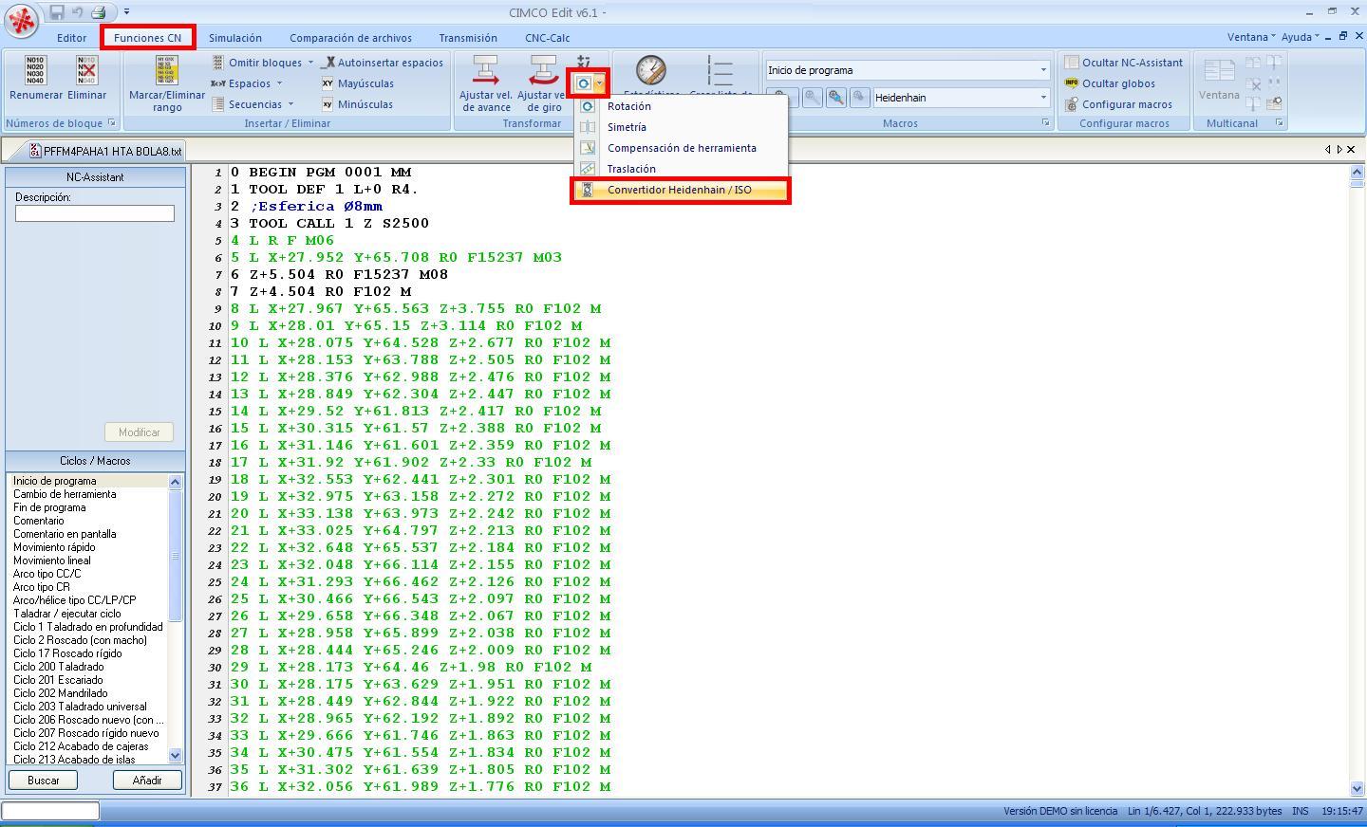
Task: Open the CNC-Calc ribbon tab
Action: (x=548, y=38)
